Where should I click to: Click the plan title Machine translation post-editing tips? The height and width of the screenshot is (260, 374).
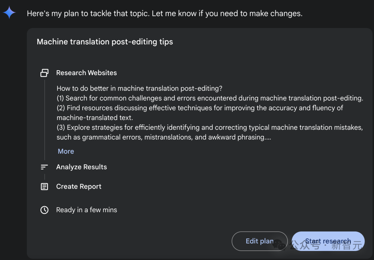105,42
